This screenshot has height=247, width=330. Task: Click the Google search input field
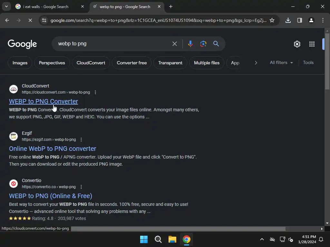[x=114, y=44]
